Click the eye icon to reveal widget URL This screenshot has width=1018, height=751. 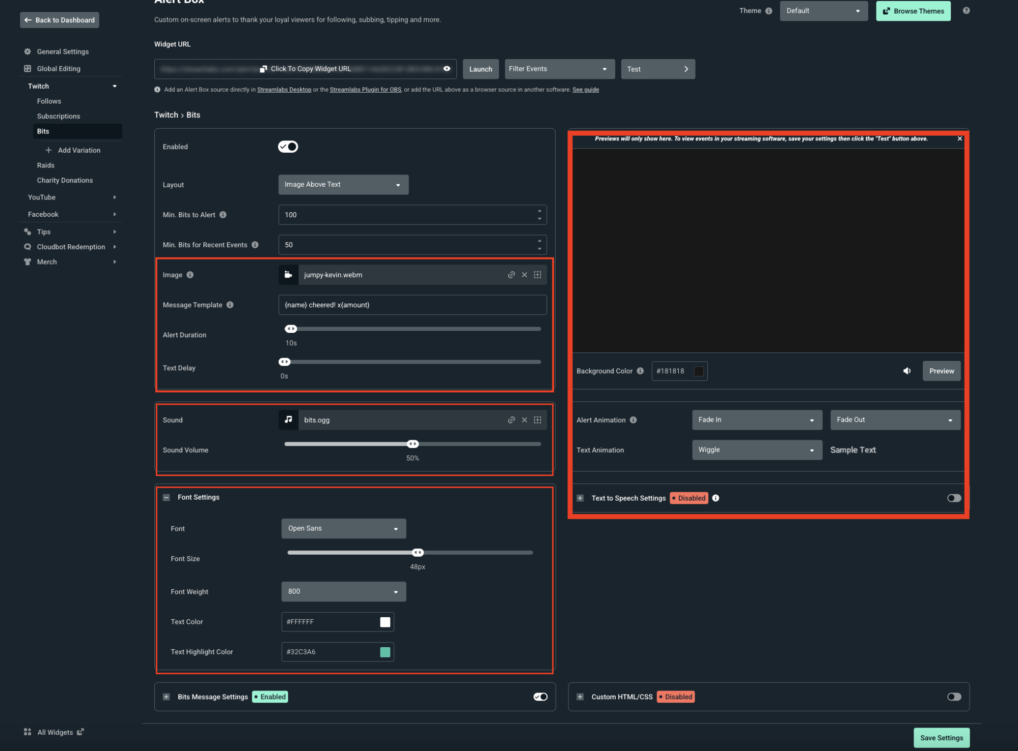pyautogui.click(x=447, y=69)
